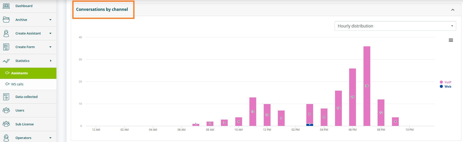Open the chart hamburger menu icon
Image resolution: width=463 pixels, height=142 pixels.
451,40
